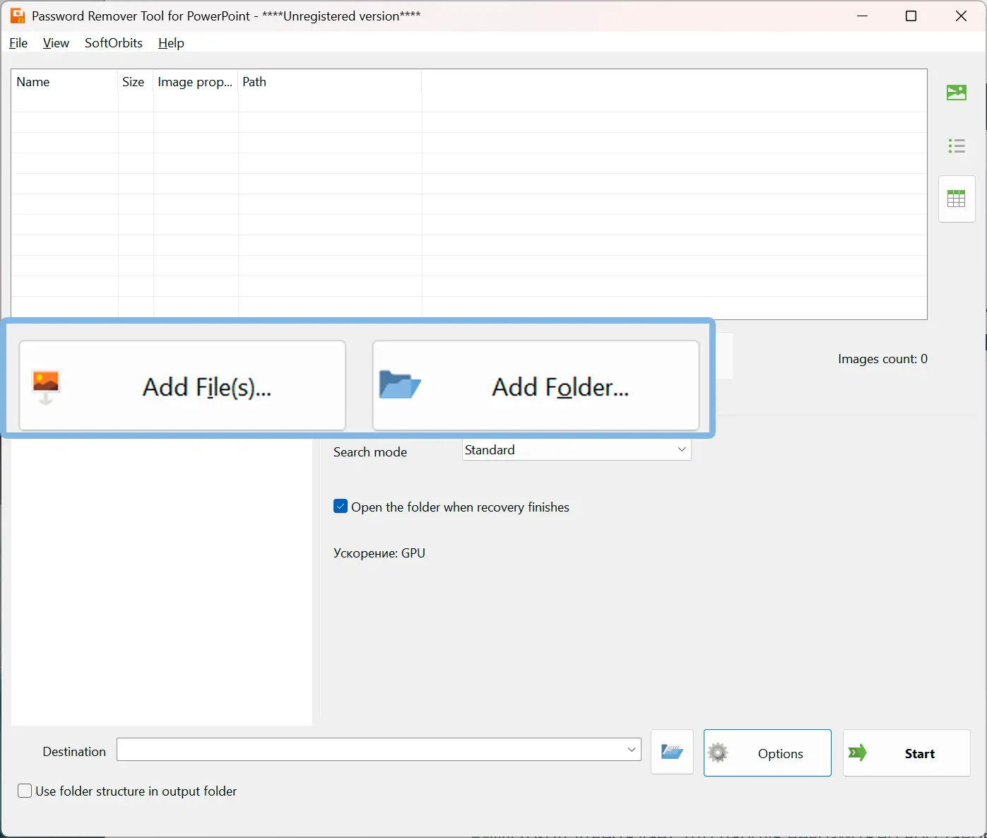The width and height of the screenshot is (987, 838).
Task: Maximize the Password Remover Tool window
Action: 911,16
